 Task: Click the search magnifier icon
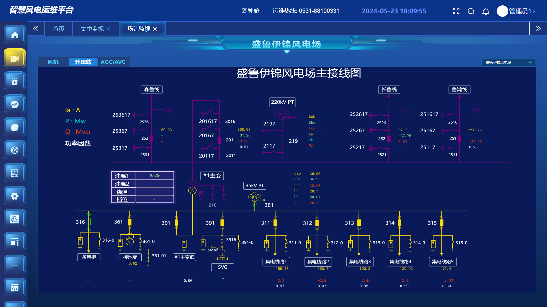471,11
